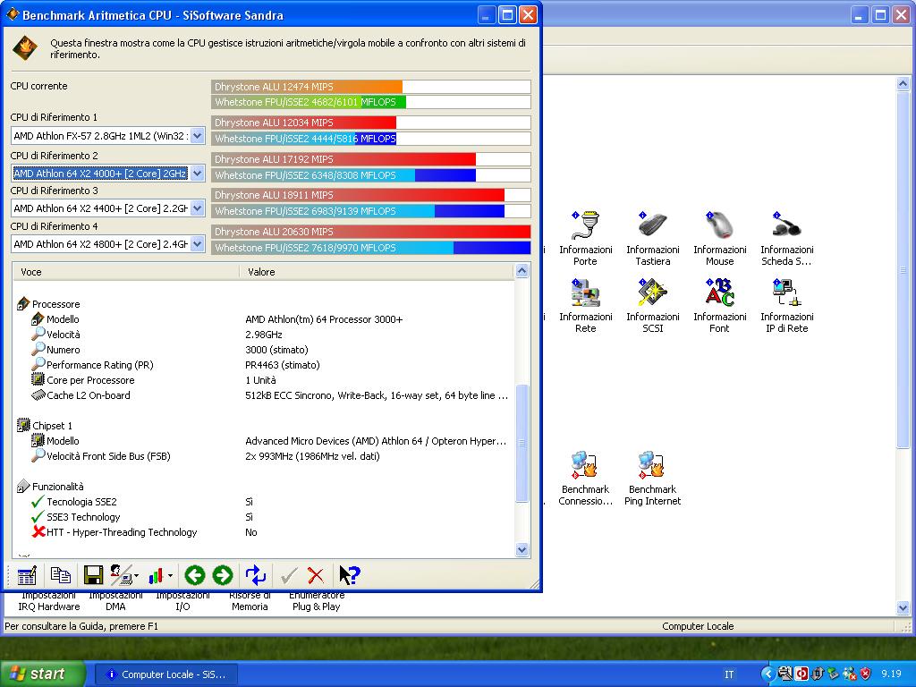Expand hidden tray icons arrow
The image size is (916, 687).
pos(768,674)
